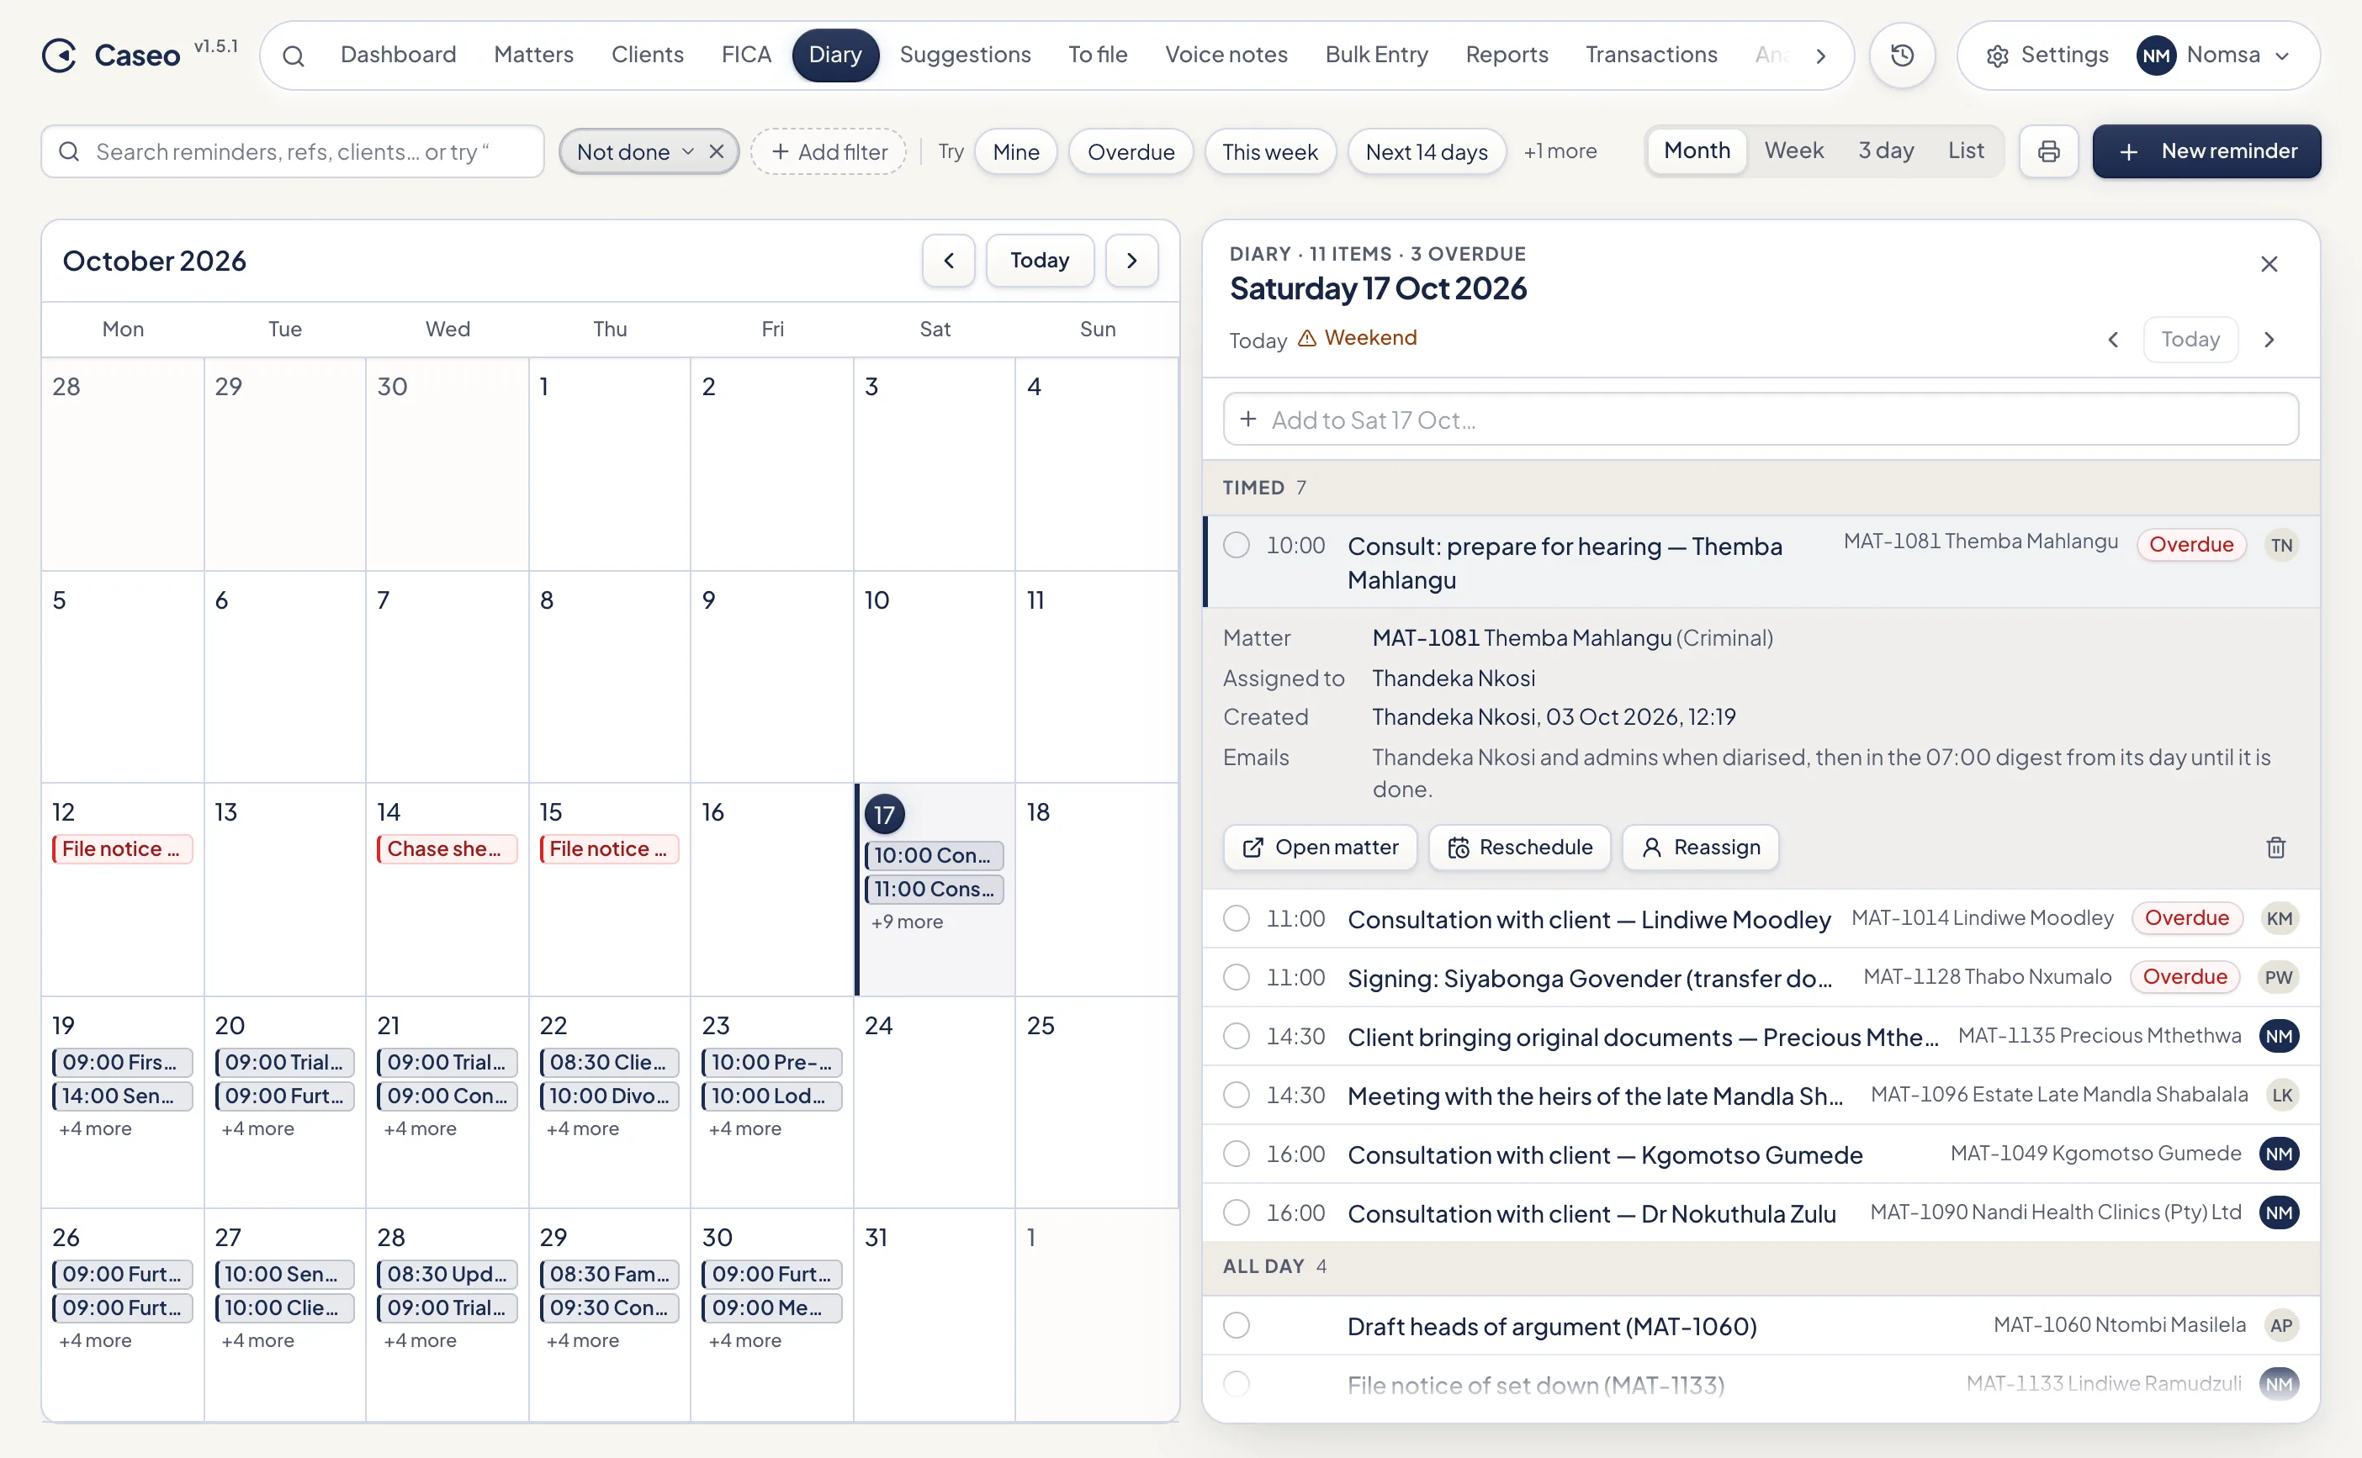Go to next month in calendar
Screen dimensions: 2362x1458
(x=1131, y=261)
